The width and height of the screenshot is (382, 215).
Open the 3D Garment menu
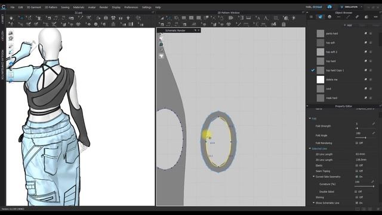pyautogui.click(x=33, y=7)
